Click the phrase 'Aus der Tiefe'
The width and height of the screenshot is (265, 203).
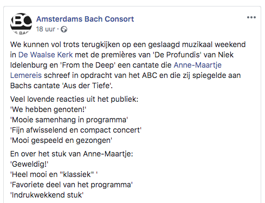[x=87, y=86]
